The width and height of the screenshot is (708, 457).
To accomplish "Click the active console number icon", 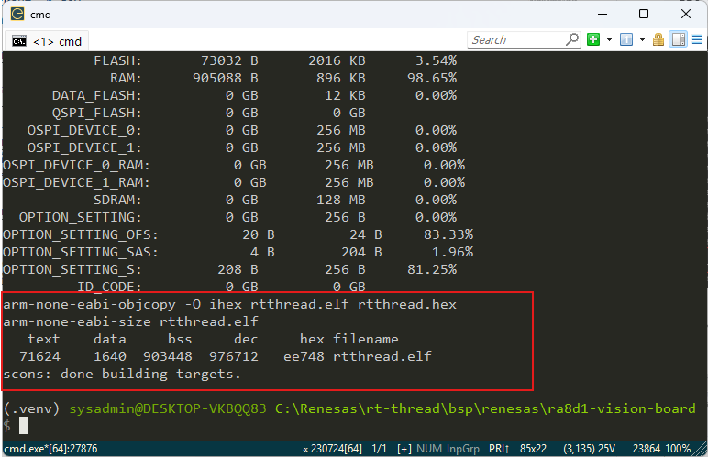I will point(626,39).
